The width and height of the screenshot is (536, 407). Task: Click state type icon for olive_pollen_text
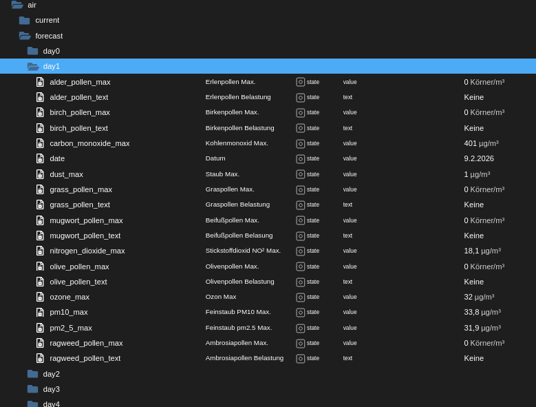coord(301,282)
